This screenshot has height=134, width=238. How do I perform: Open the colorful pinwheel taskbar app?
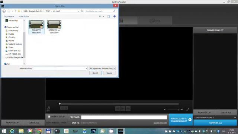click(30, 131)
